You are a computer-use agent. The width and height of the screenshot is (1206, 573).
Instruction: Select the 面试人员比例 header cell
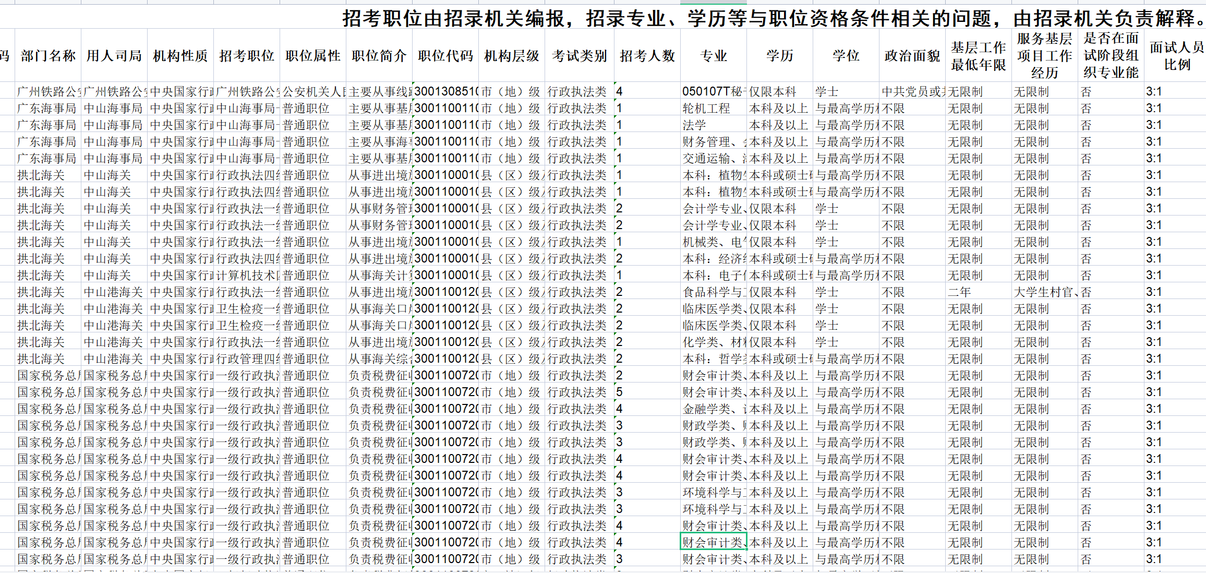(x=1177, y=55)
